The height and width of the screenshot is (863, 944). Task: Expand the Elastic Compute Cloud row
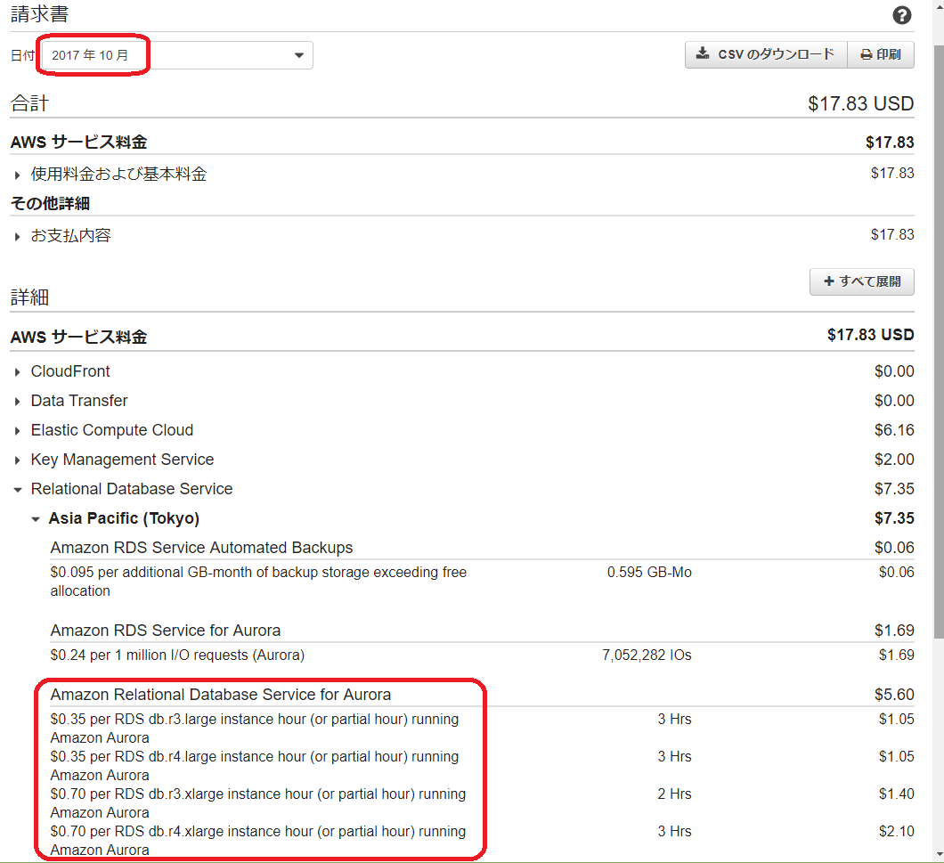(111, 430)
